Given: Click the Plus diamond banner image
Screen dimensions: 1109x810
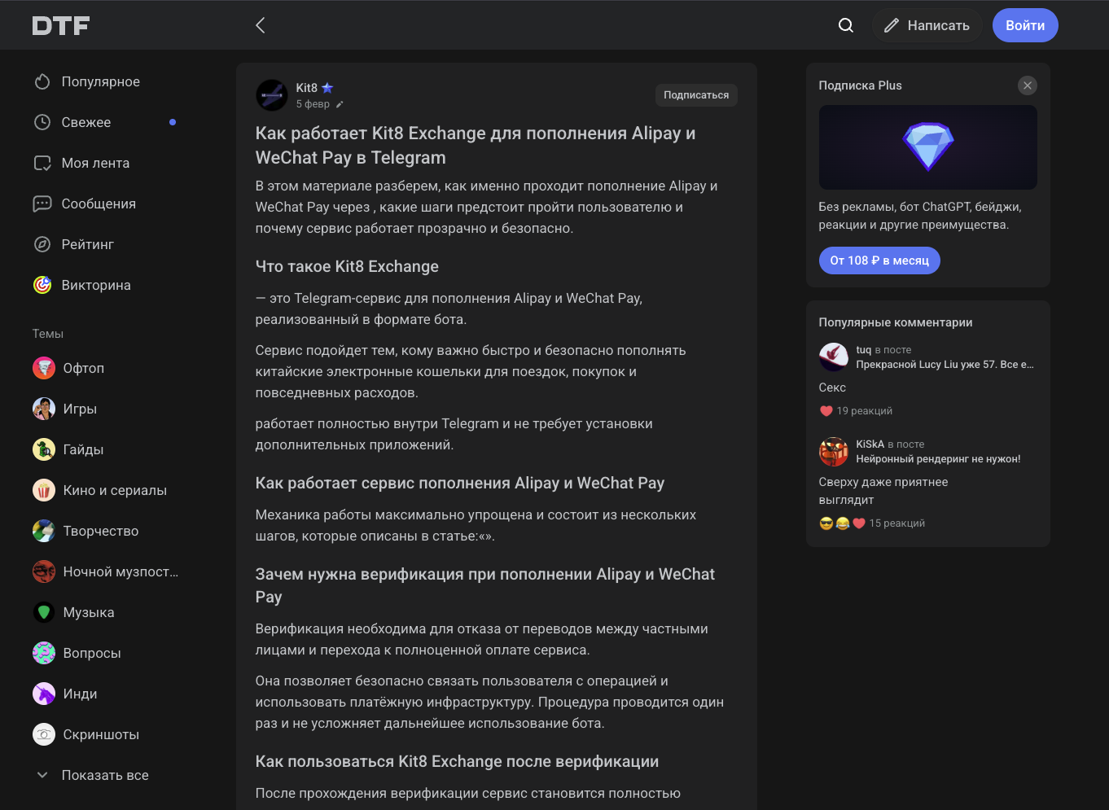Looking at the screenshot, I should pos(927,147).
